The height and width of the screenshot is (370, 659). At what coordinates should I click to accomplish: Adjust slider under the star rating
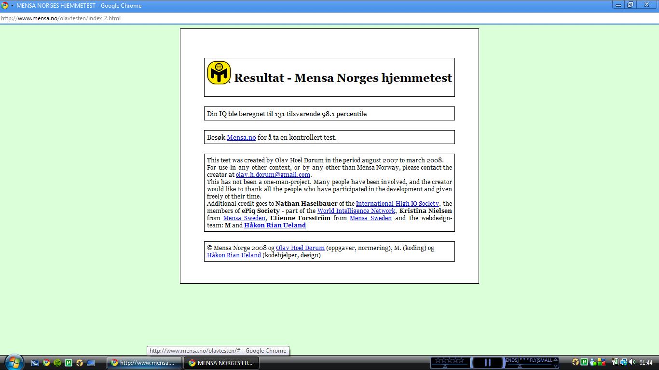[x=445, y=366]
